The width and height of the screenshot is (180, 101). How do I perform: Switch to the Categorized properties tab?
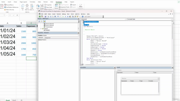(x=48, y=38)
